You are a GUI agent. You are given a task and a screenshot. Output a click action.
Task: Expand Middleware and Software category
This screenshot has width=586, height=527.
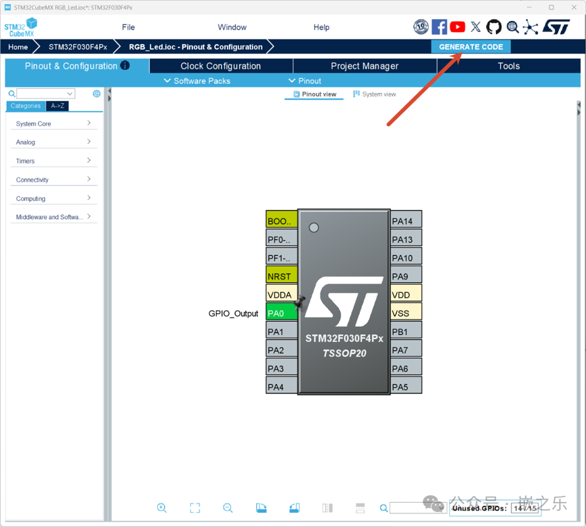tap(54, 217)
